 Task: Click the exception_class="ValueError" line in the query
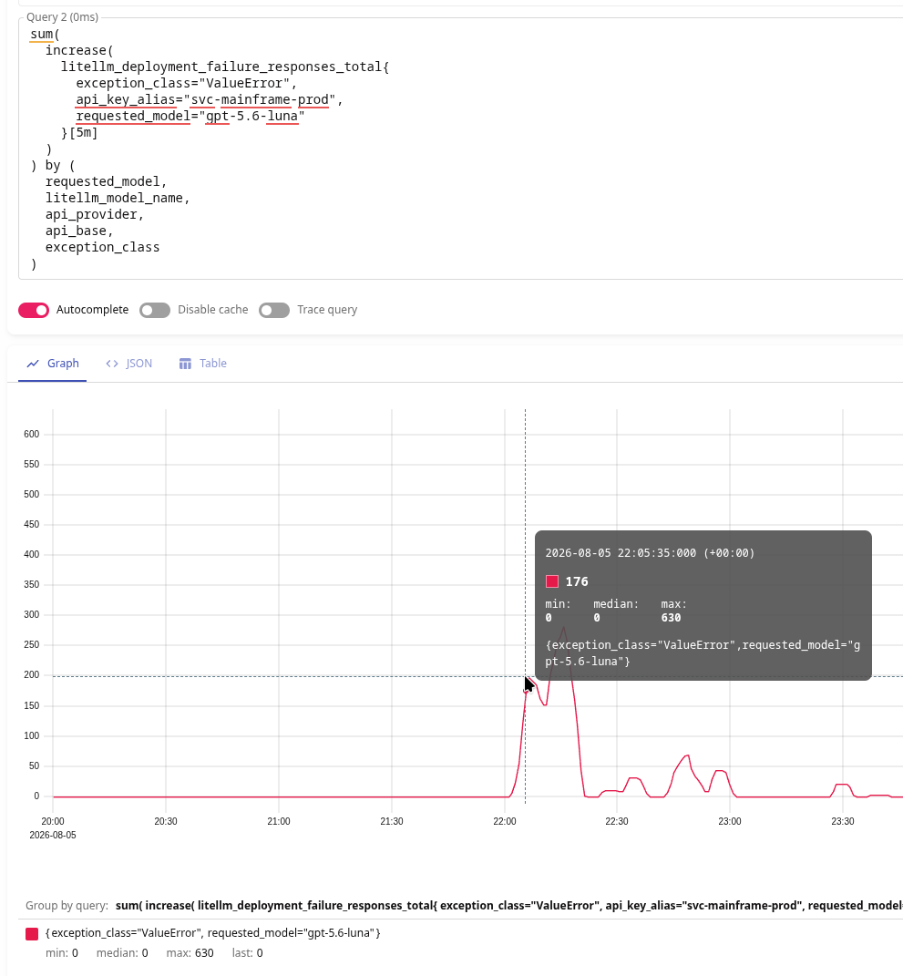click(187, 84)
